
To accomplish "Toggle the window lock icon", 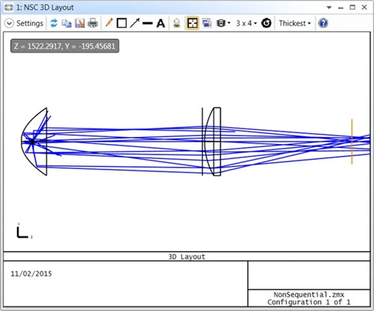I will tap(177, 23).
